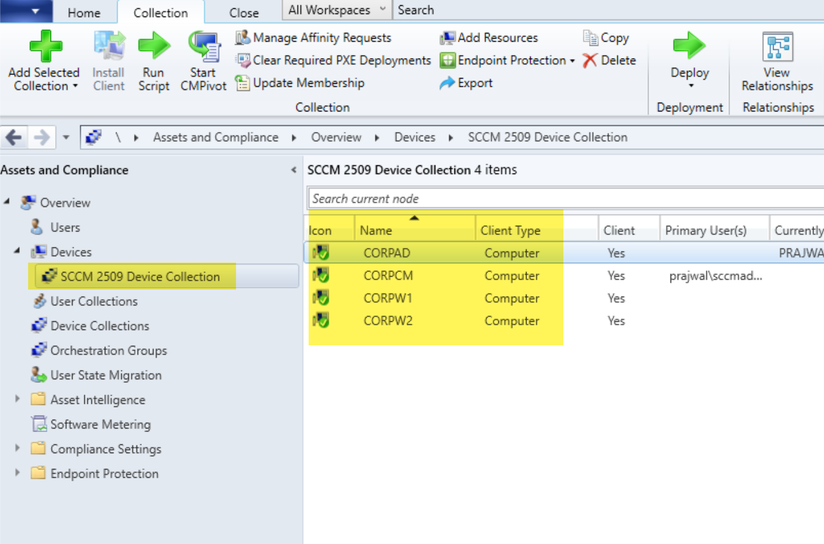
Task: Click the Install Client icon
Action: (x=109, y=46)
